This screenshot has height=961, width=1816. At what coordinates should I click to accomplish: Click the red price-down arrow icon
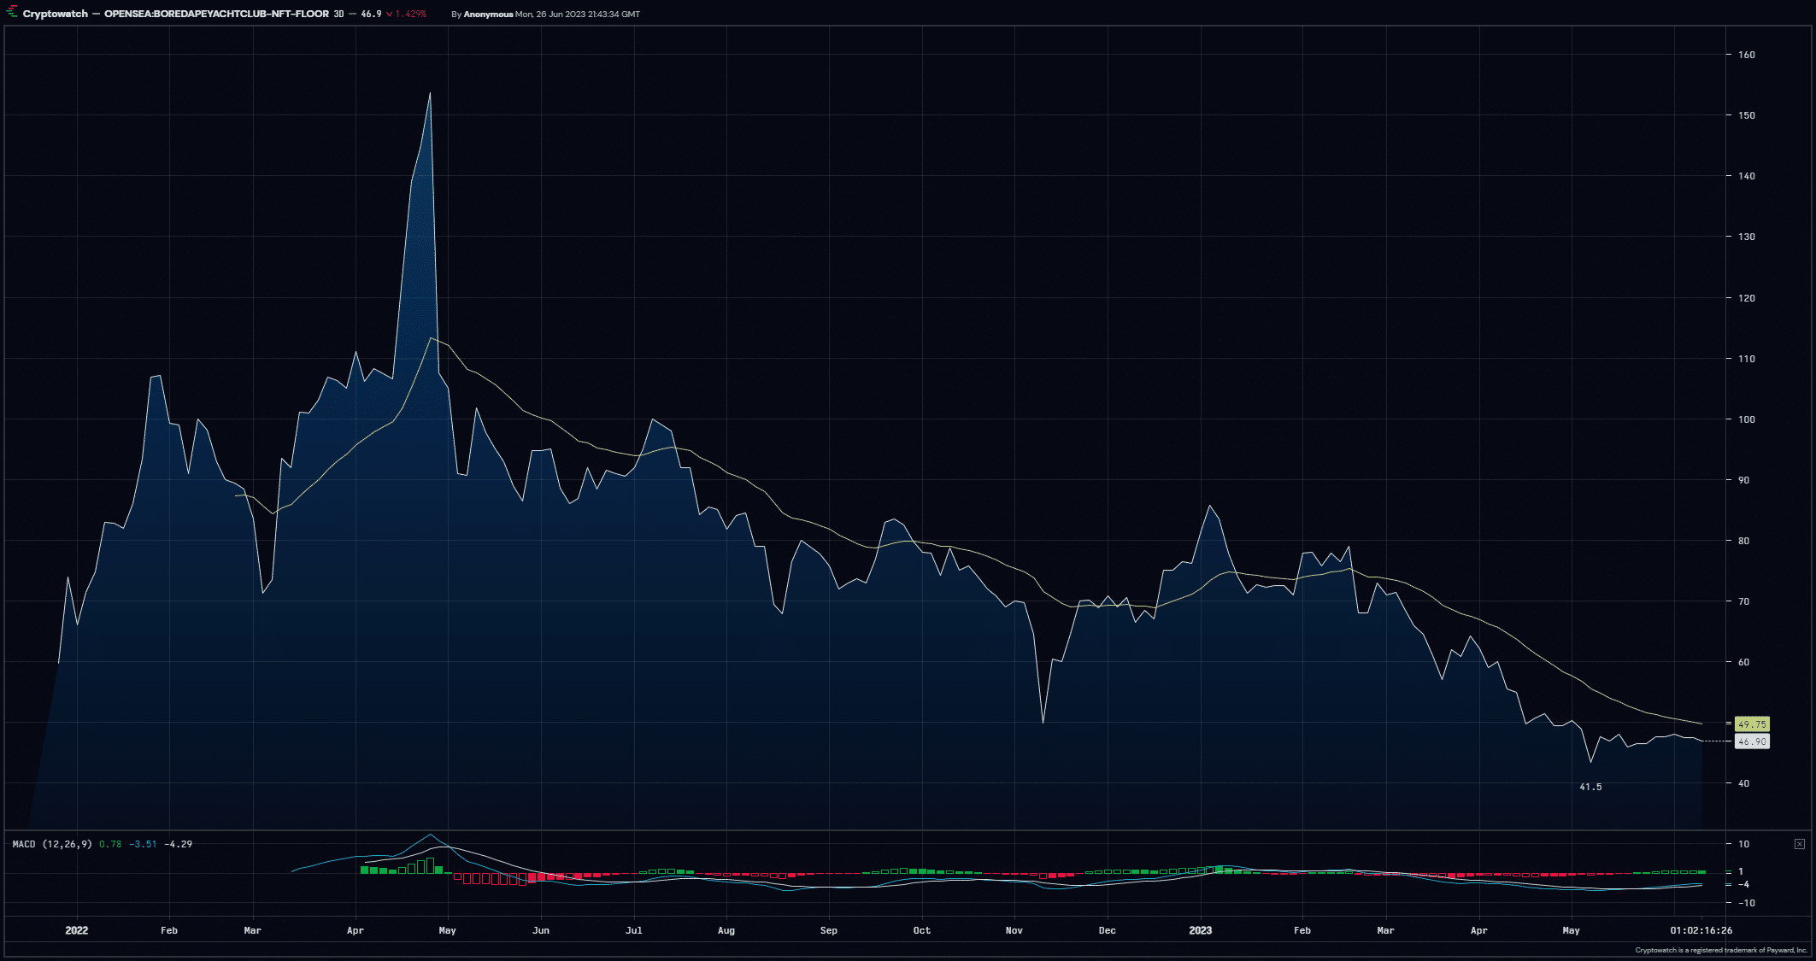click(x=390, y=15)
